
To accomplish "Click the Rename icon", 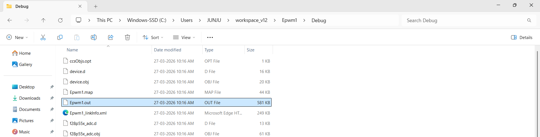I will (x=94, y=37).
